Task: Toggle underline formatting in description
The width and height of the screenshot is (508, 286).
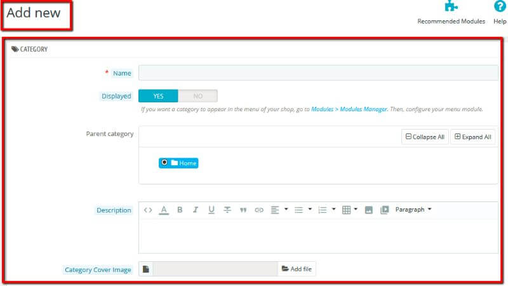Action: pyautogui.click(x=211, y=210)
